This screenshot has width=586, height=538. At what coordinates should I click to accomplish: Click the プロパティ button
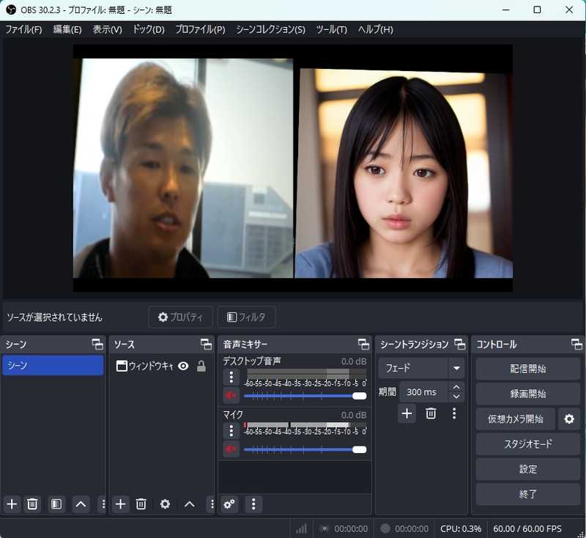(181, 317)
